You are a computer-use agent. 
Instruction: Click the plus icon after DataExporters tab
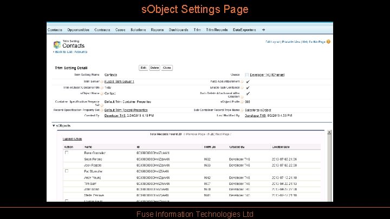tap(263, 30)
